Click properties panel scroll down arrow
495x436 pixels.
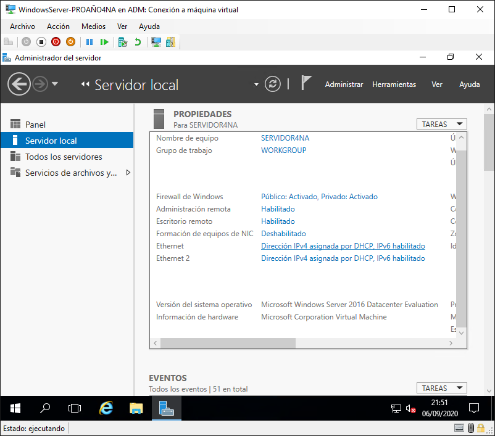point(461,333)
